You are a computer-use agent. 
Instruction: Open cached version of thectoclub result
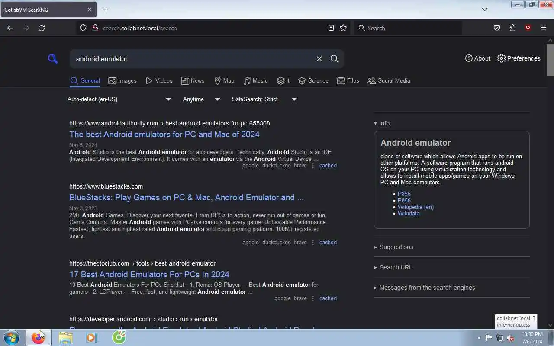pos(328,298)
